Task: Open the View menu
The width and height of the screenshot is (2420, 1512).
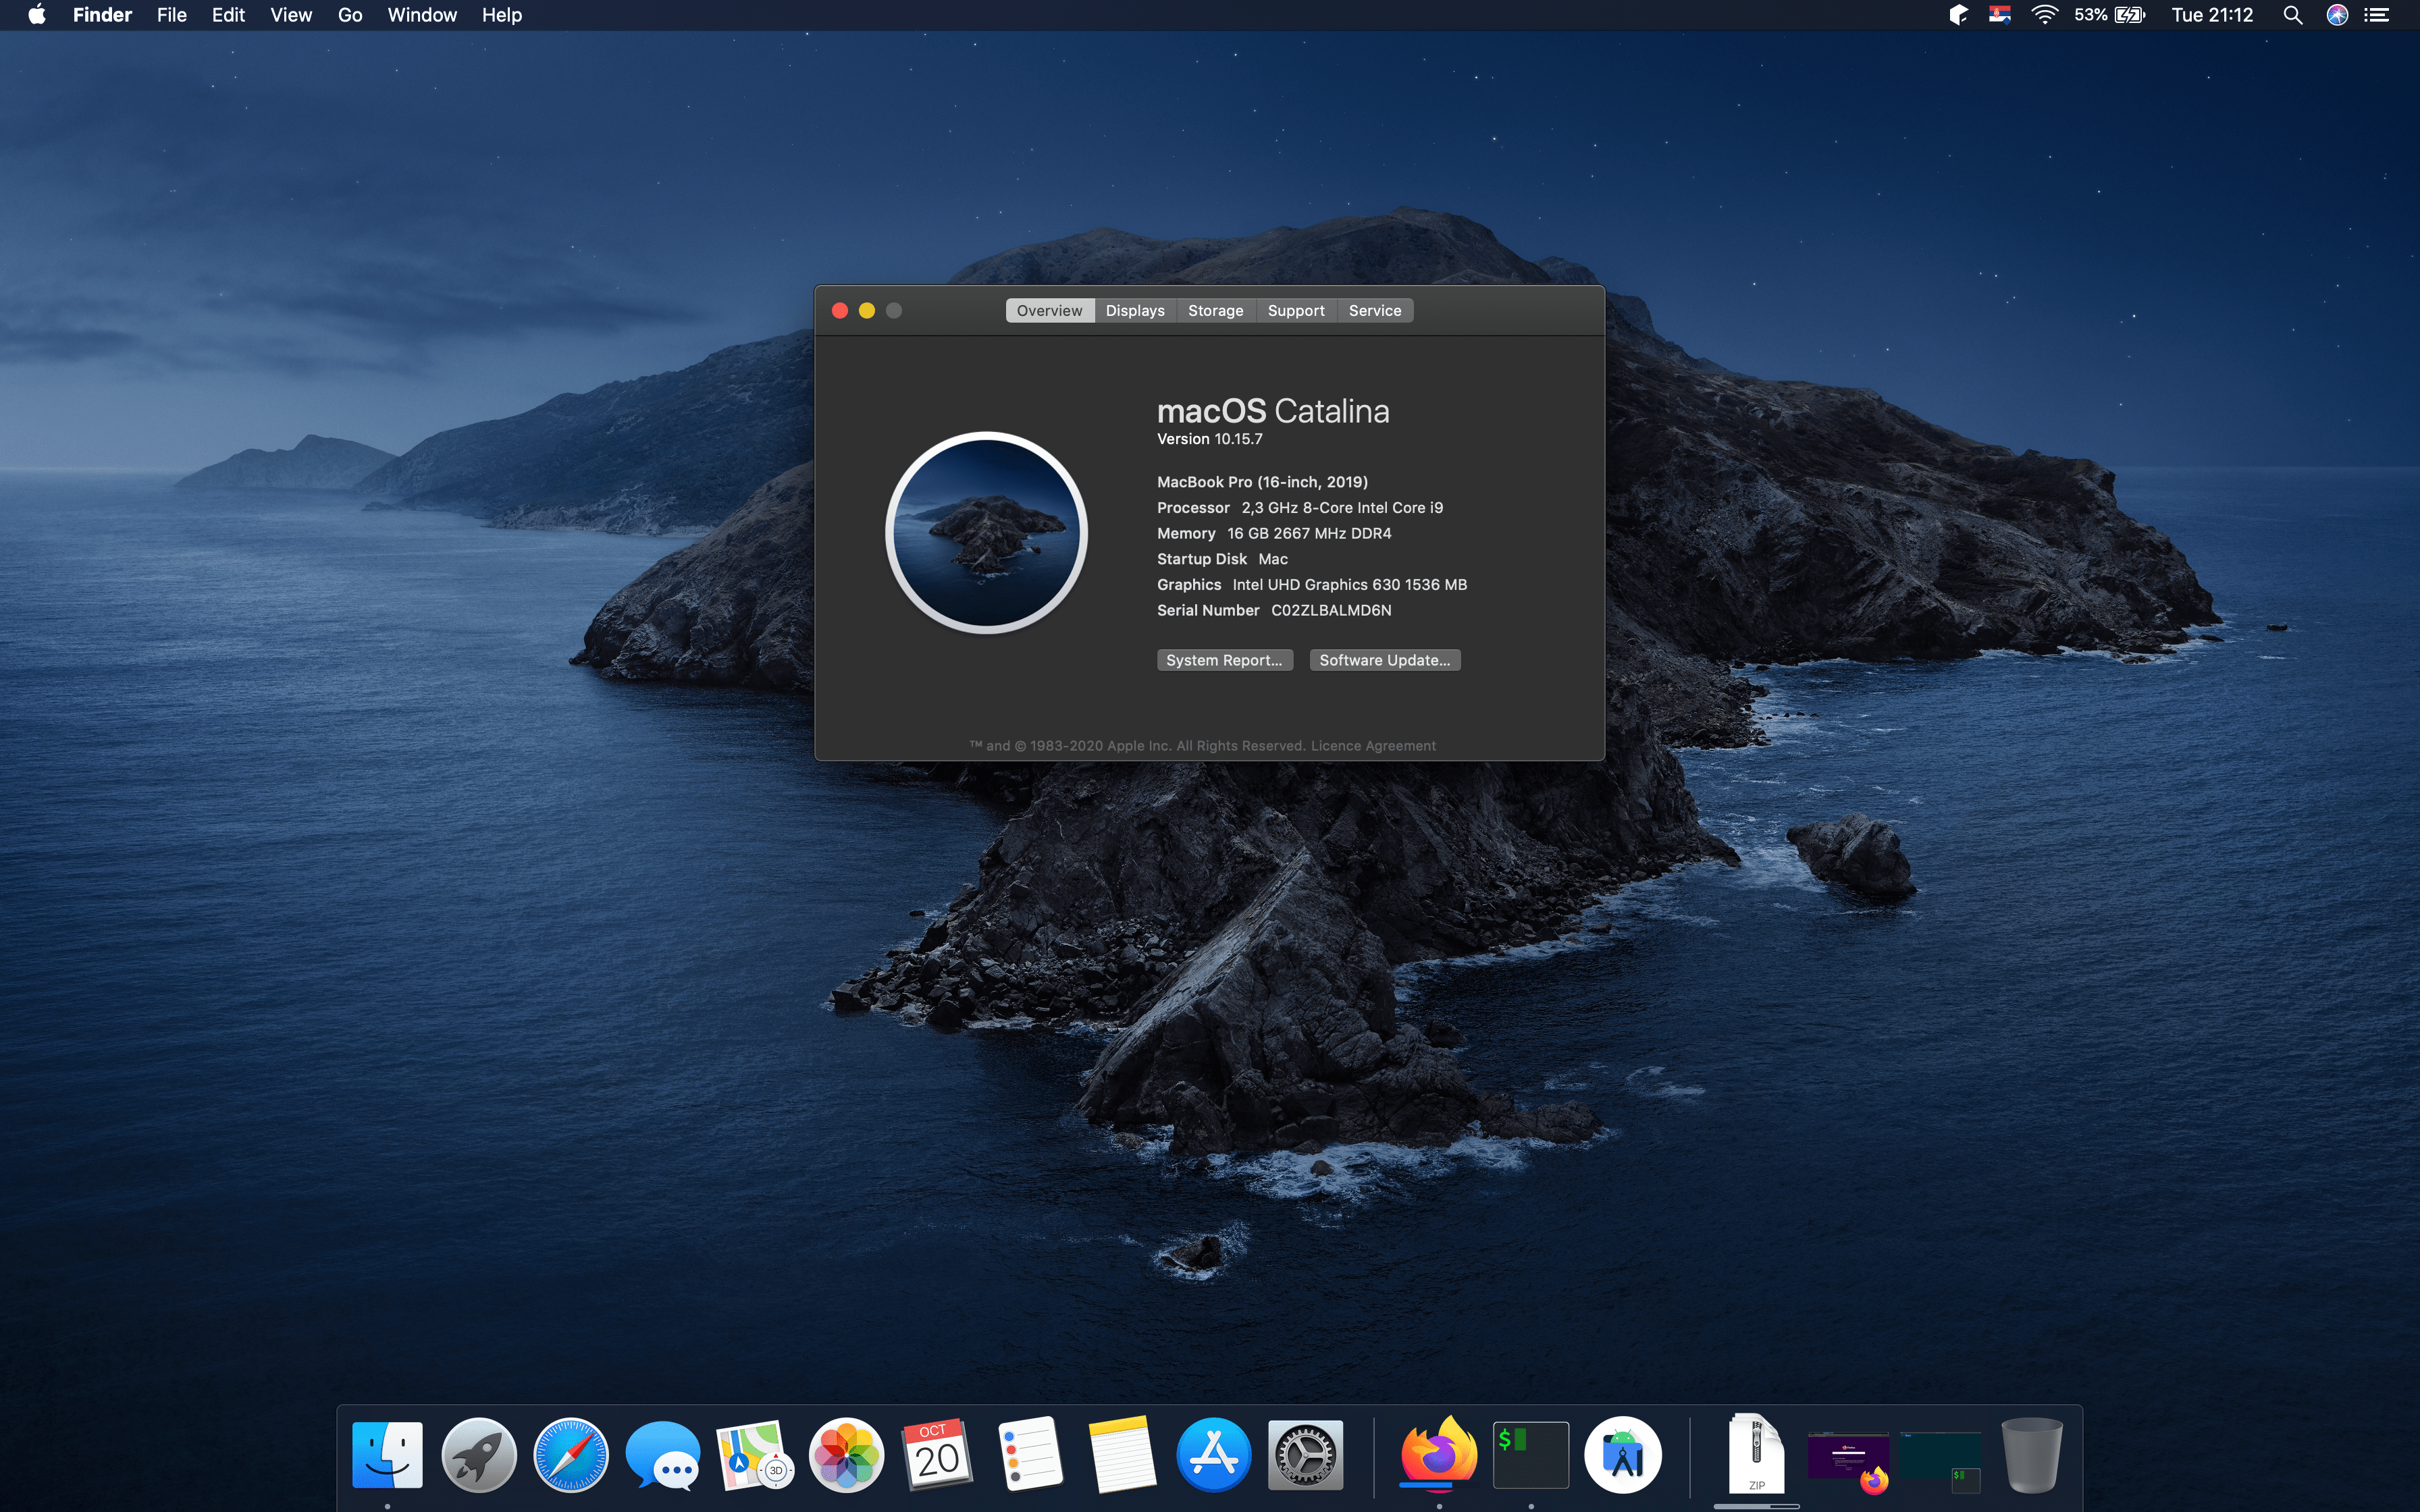Action: tap(291, 15)
